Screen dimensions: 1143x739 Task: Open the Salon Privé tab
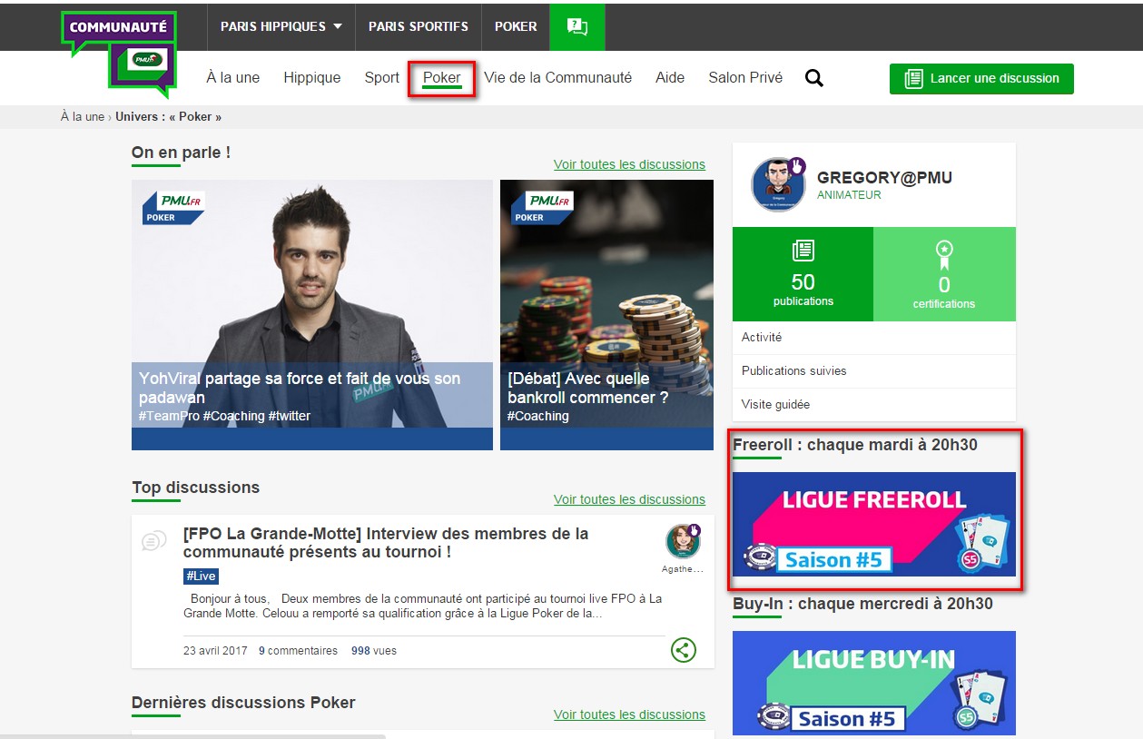click(x=745, y=78)
